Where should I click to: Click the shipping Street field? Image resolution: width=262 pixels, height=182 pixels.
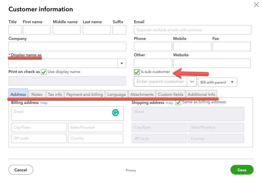click(x=188, y=114)
